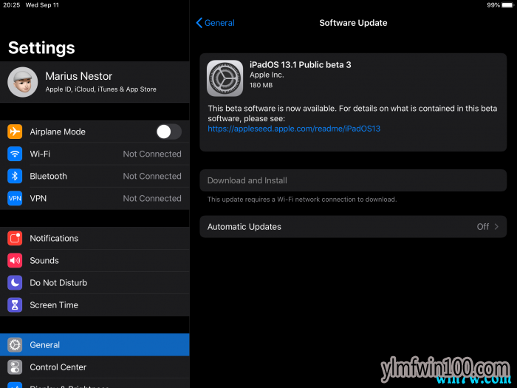Viewport: 517px width, 388px height.
Task: Tap the 'Settings' heading
Action: 41,48
